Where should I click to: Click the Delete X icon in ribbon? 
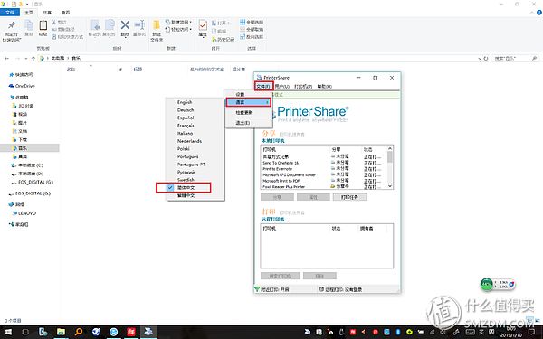tap(125, 25)
